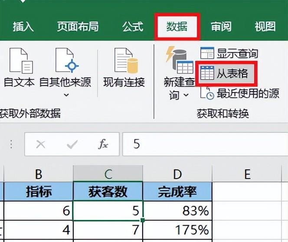Screen dimensions: 288x242
Task: Click the 自其他来源 document icon
Action: 67,60
